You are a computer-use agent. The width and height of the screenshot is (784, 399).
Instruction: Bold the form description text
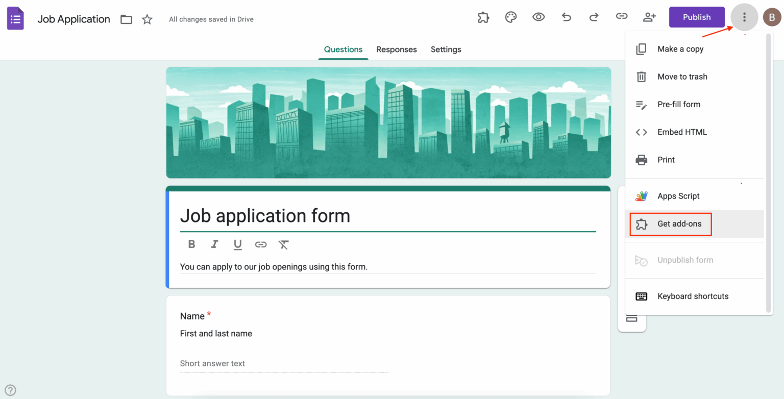191,244
